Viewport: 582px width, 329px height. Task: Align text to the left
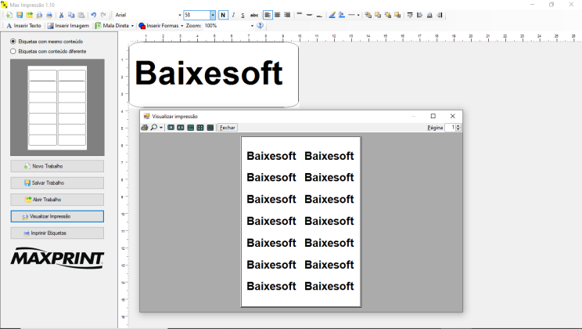268,15
